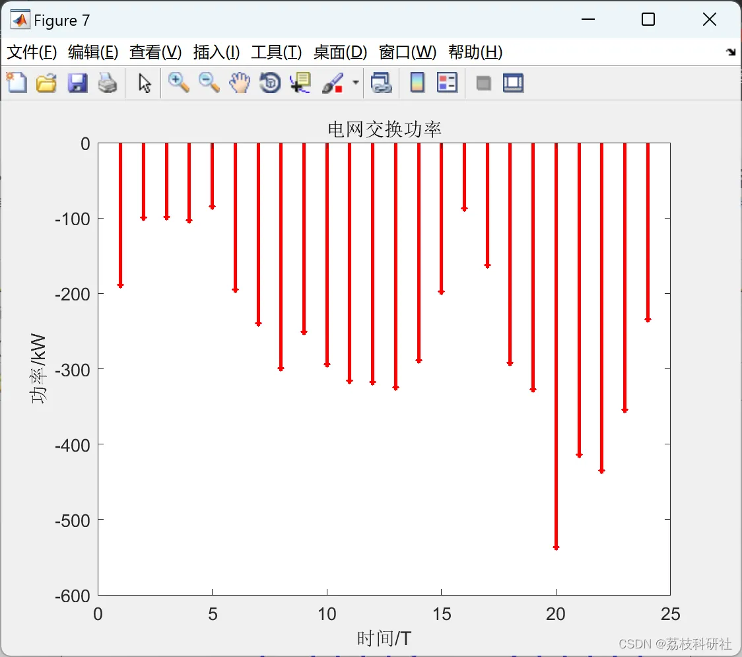This screenshot has width=742, height=657.
Task: Enable the Pan hand tool
Action: (x=240, y=83)
